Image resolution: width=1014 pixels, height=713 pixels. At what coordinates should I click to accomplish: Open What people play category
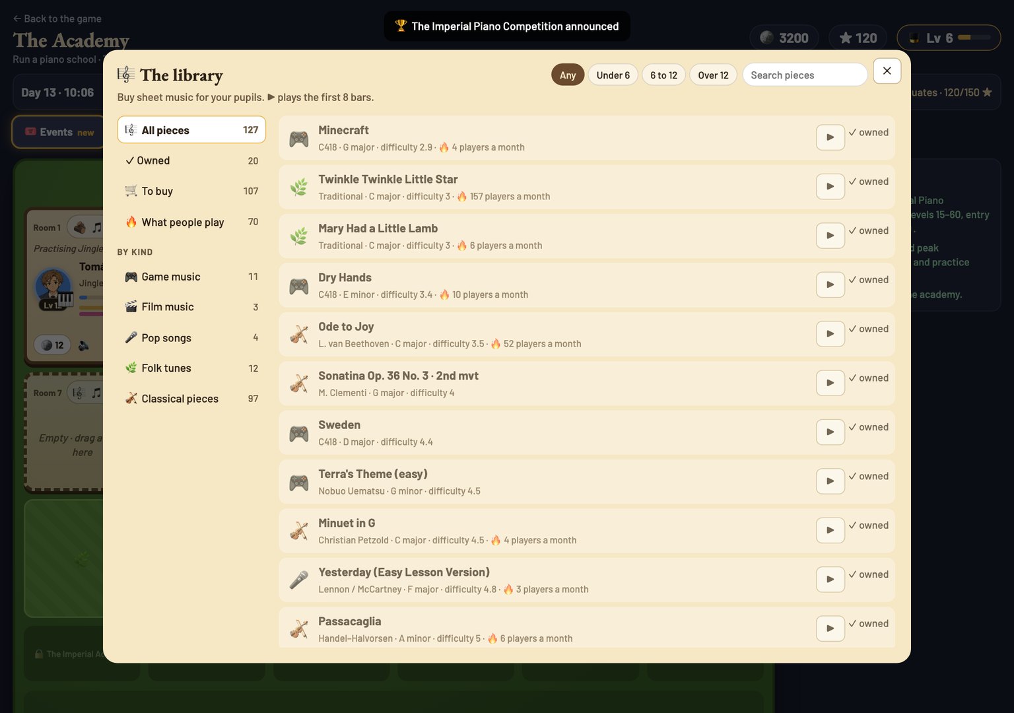click(191, 222)
